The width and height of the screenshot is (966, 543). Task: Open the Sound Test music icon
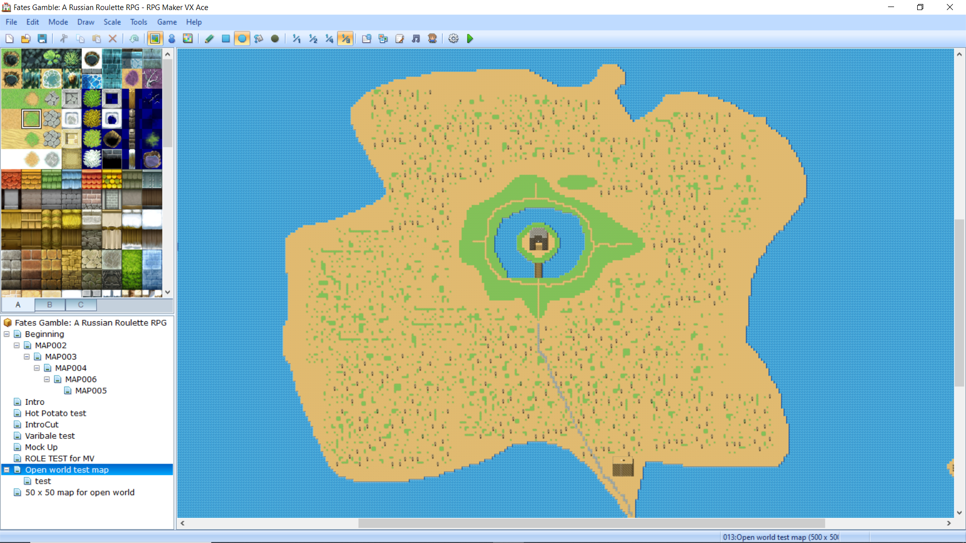click(x=416, y=39)
